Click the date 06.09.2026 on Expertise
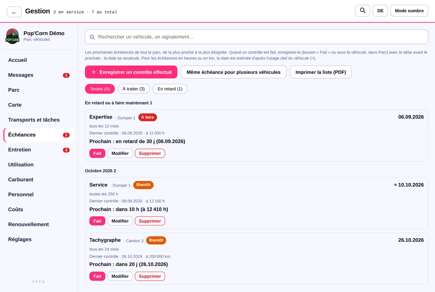 pos(411,117)
